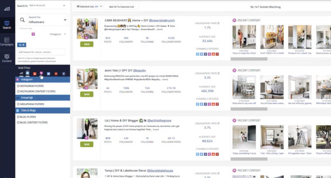Remove the diy keyword chip
Image resolution: width=331 pixels, height=178 pixels.
pyautogui.click(x=24, y=45)
